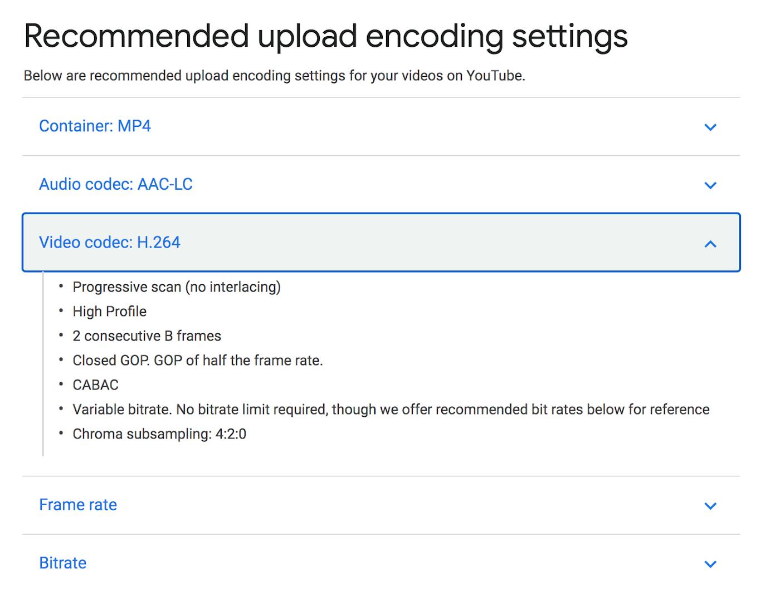The height and width of the screenshot is (592, 780).
Task: Click the Progressive scan bullet text
Action: tap(177, 287)
